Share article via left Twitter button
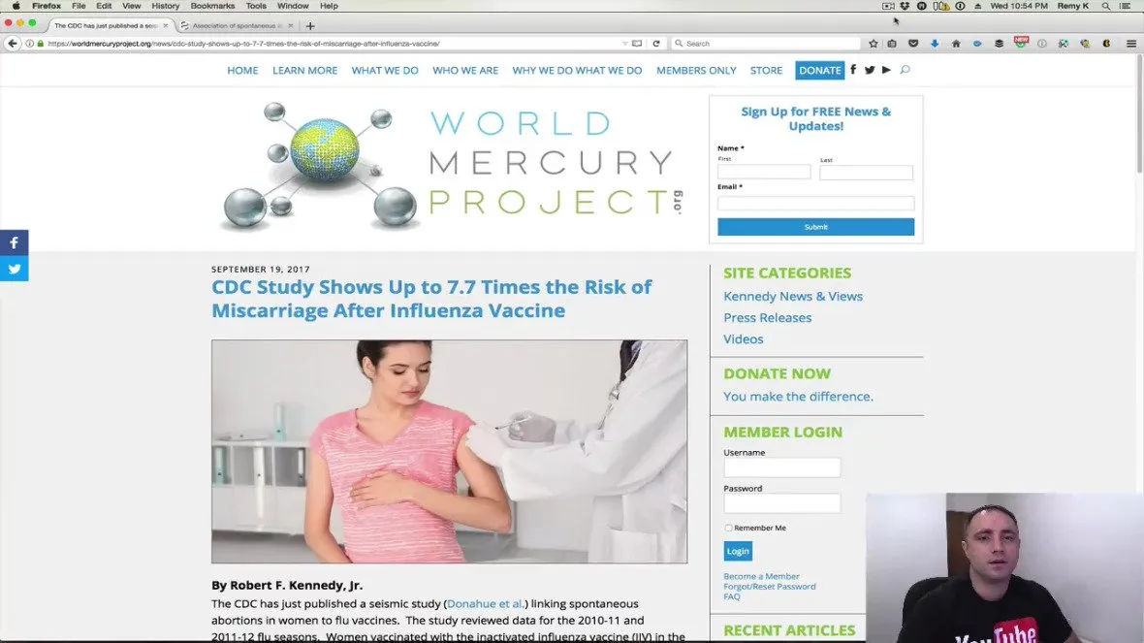 click(14, 269)
